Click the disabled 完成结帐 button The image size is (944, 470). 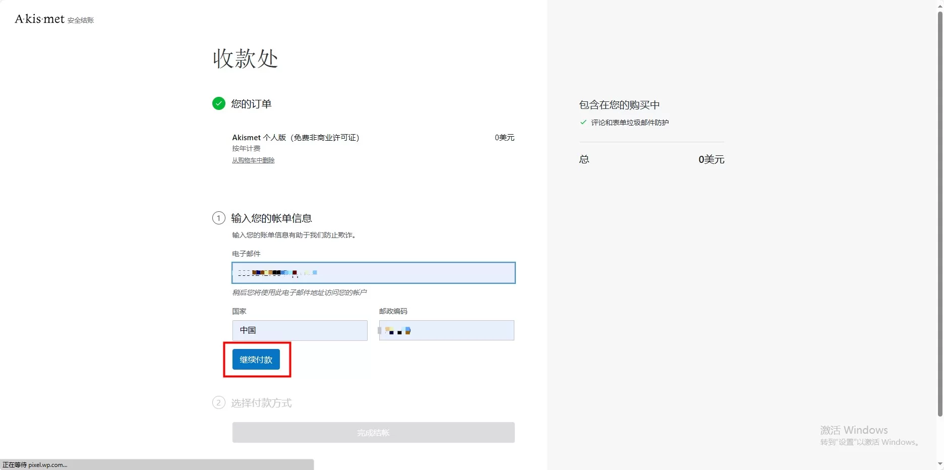coord(374,433)
